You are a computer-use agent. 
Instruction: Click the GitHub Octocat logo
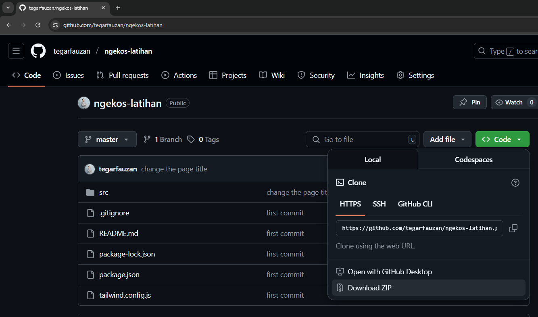click(38, 51)
